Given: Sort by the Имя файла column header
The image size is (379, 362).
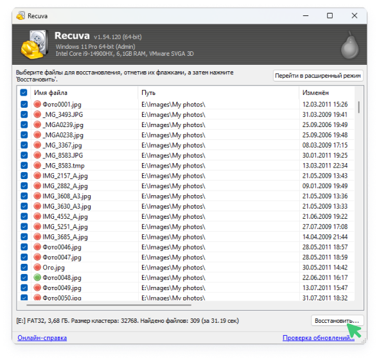Looking at the screenshot, I should [84, 92].
